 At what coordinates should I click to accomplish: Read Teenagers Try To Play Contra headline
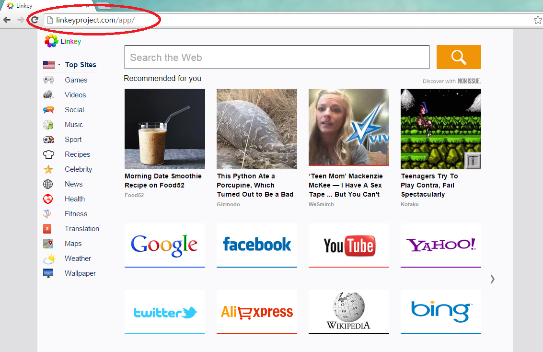(x=429, y=186)
